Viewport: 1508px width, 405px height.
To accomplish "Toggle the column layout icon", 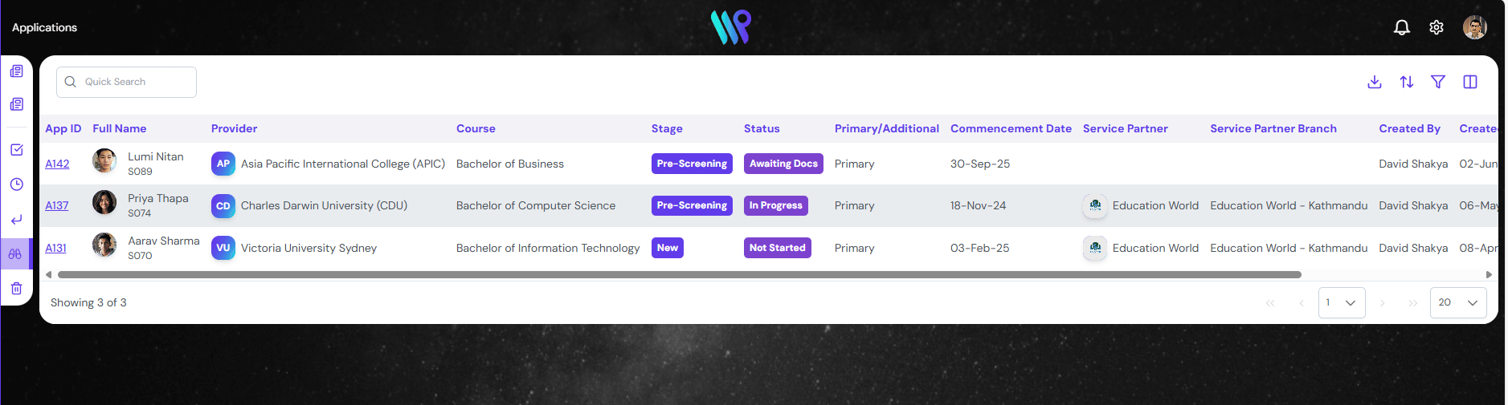I will (x=1470, y=82).
